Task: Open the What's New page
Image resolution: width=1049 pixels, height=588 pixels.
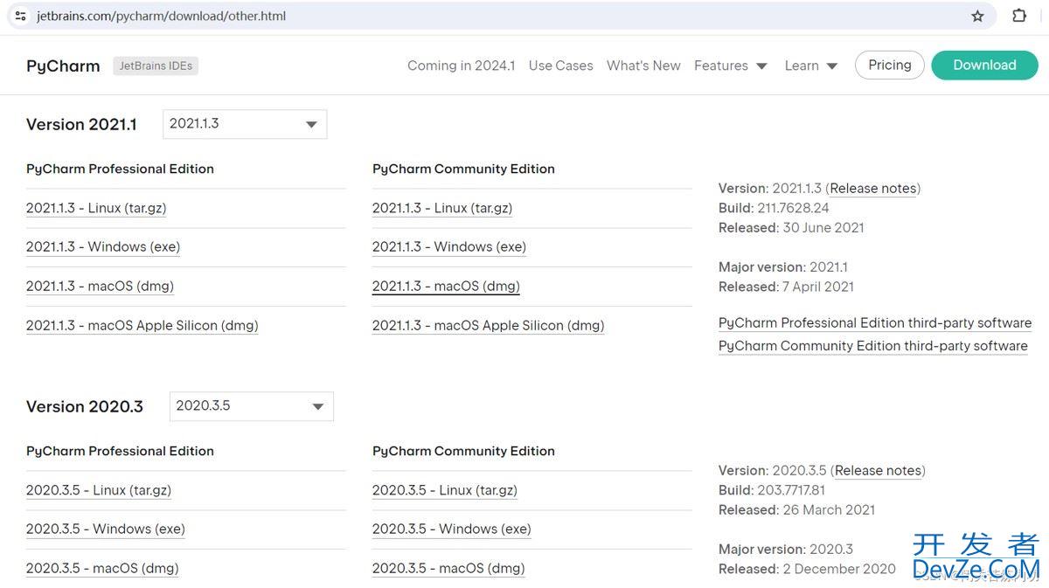Action: [643, 66]
